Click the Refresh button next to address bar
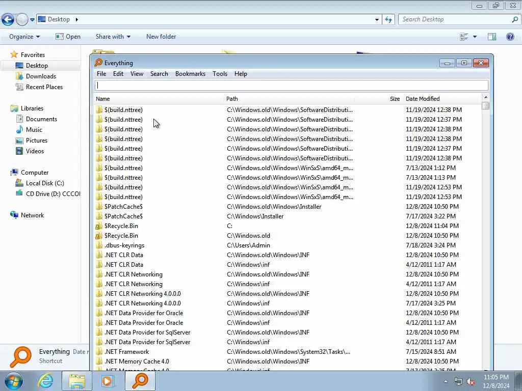The width and height of the screenshot is (522, 391). (x=388, y=20)
